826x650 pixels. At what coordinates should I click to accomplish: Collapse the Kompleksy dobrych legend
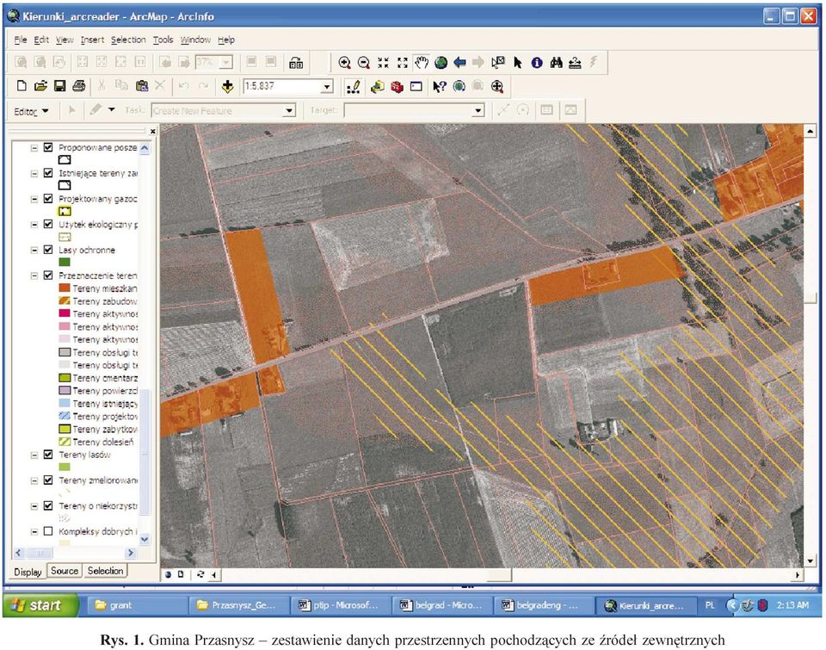pos(34,531)
